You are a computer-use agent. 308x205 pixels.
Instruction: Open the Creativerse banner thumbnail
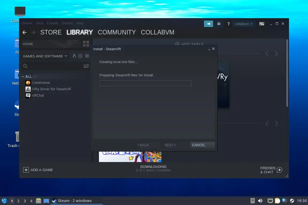[130, 156]
